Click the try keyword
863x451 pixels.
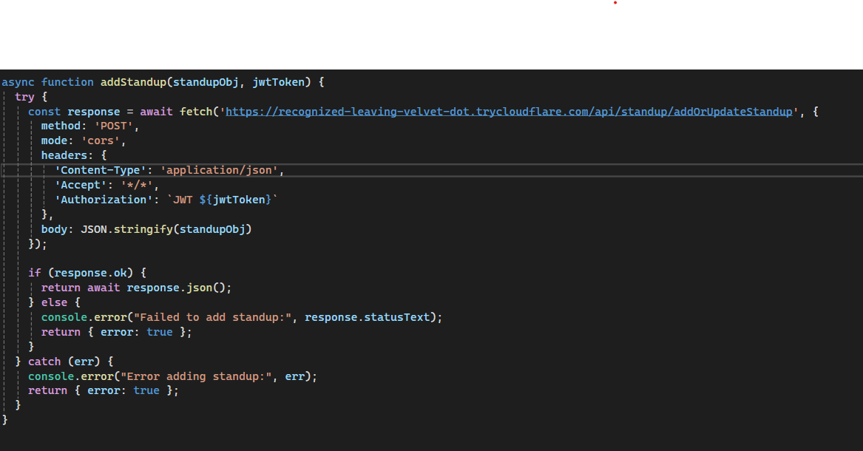click(x=24, y=97)
